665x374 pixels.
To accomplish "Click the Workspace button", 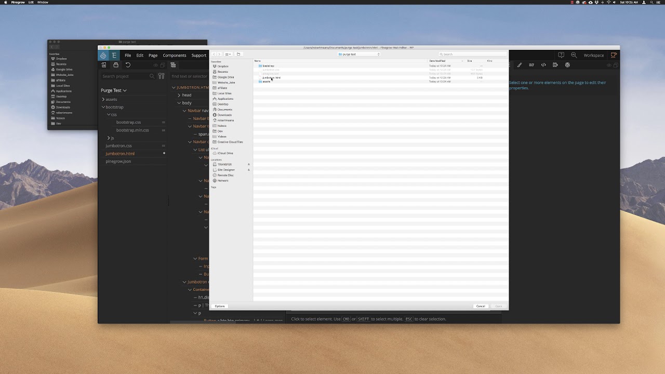I will pos(594,56).
